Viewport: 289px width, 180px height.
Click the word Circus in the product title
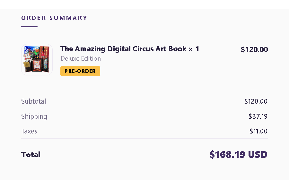(x=143, y=49)
